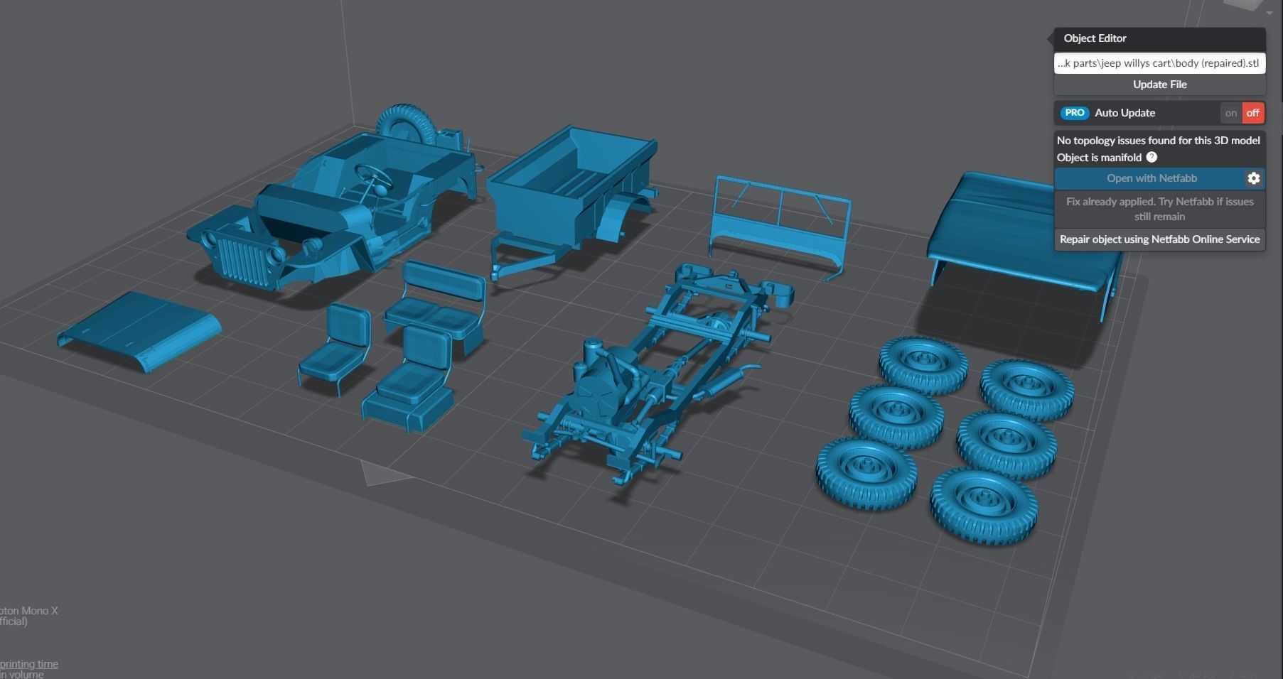This screenshot has height=679, width=1283.
Task: Select the flat hood panel model
Action: click(x=139, y=331)
